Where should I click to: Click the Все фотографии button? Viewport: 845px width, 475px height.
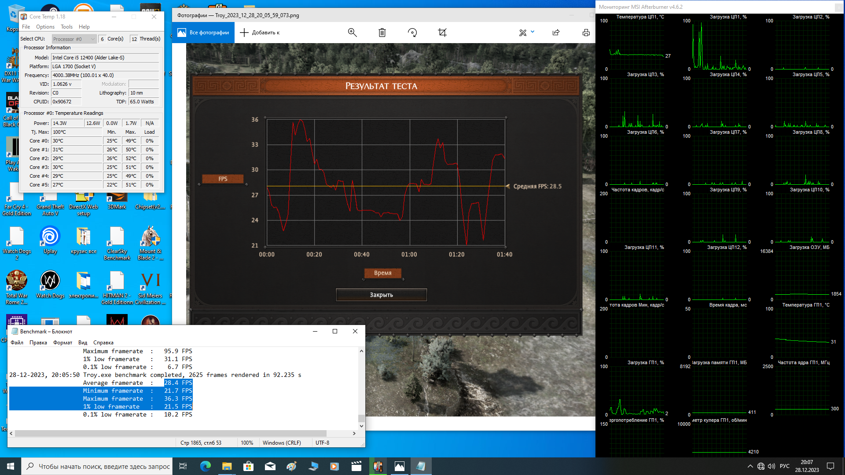coord(203,33)
